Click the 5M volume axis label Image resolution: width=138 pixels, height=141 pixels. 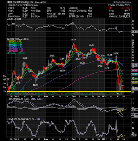click(x=5, y=76)
